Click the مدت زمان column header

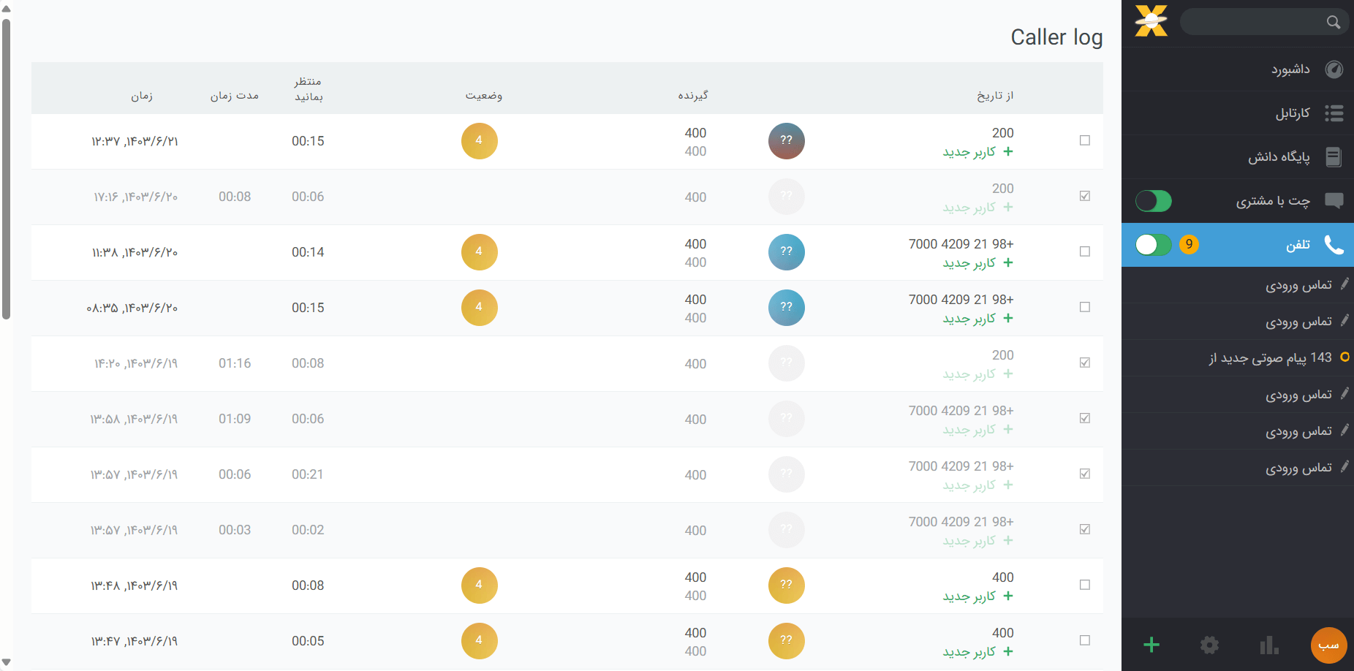click(235, 96)
